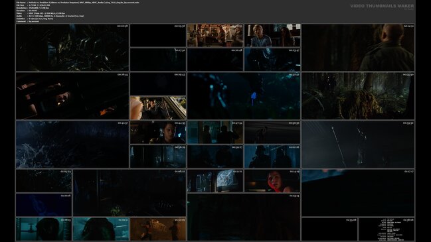Open thumbnail of mossy green forest floor

pyautogui.click(x=358, y=95)
